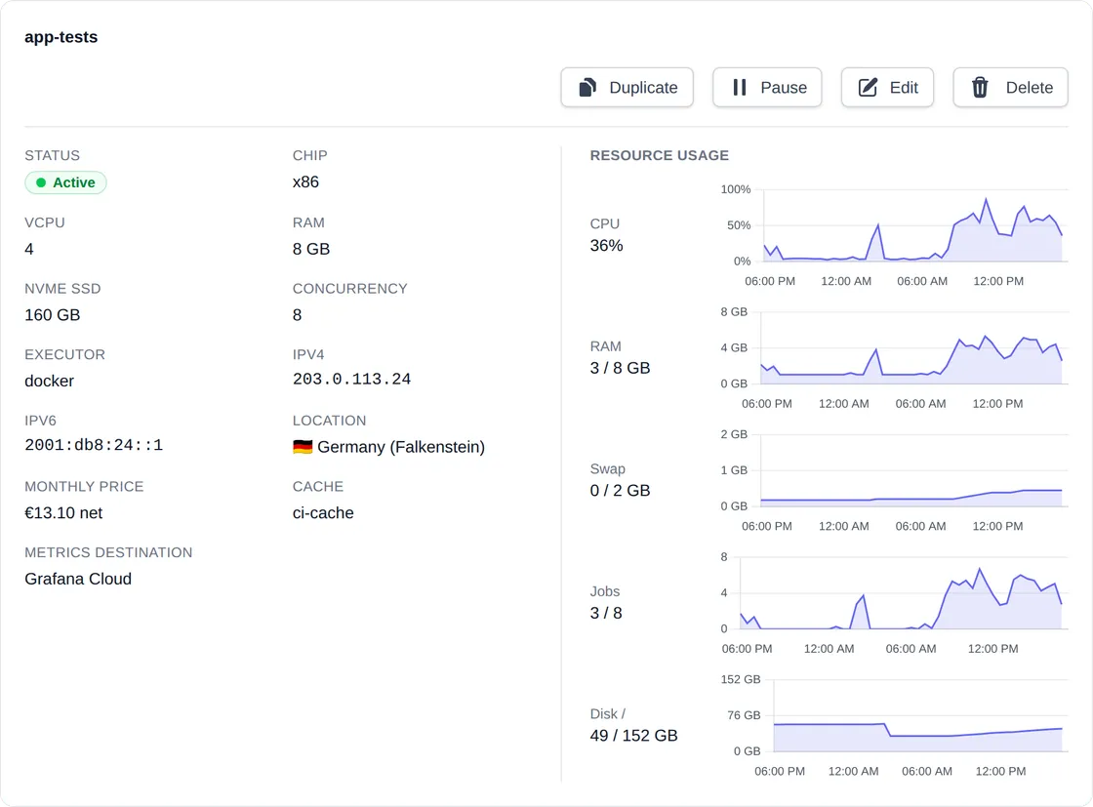The height and width of the screenshot is (807, 1093).
Task: Click the 76 GB axis label on Disk chart
Action: click(x=744, y=715)
